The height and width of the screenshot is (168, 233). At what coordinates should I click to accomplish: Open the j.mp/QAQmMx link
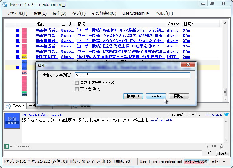tap(161, 120)
